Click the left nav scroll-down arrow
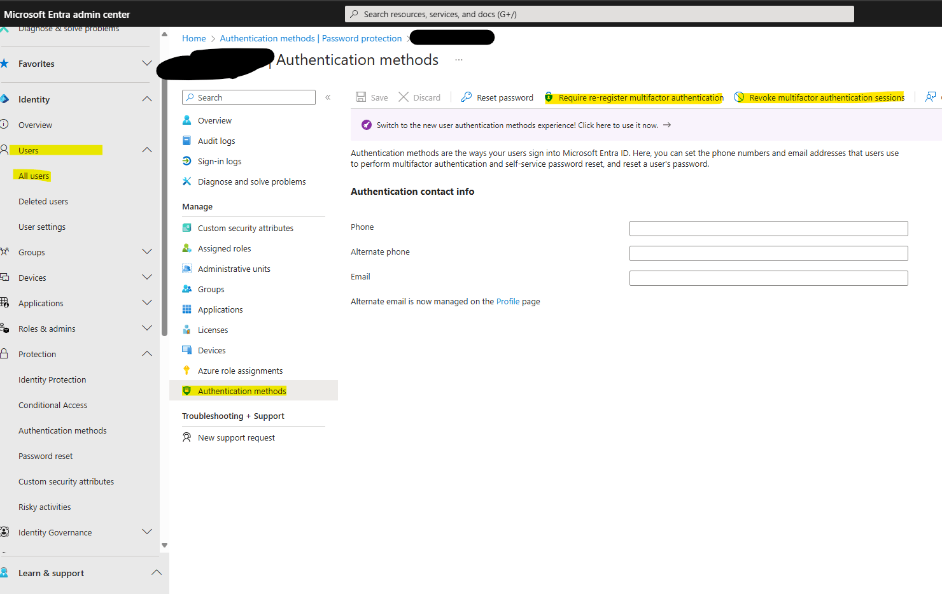 [x=164, y=545]
